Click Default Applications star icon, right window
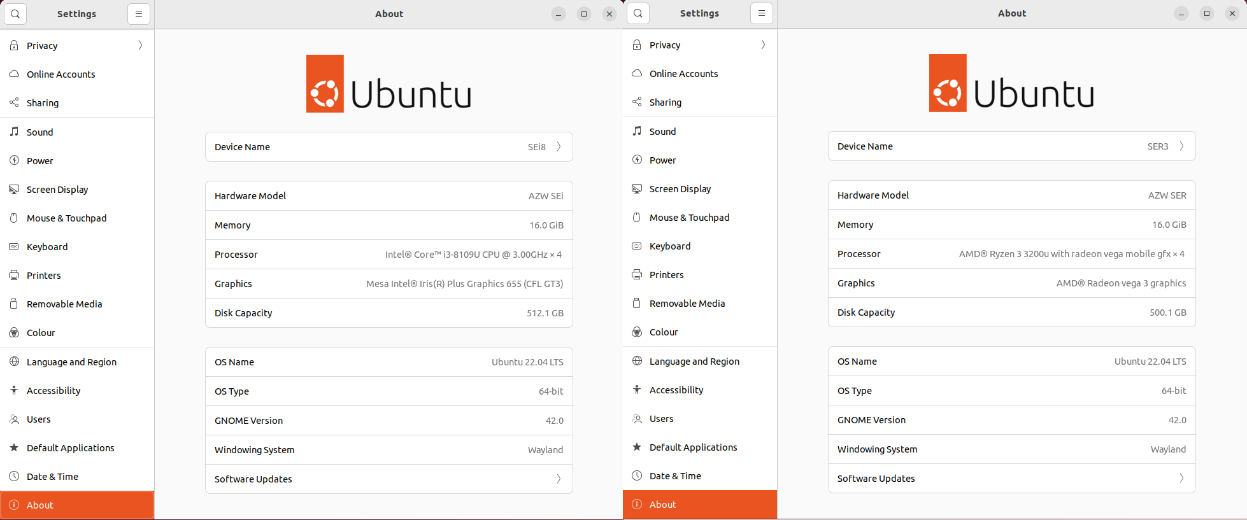 637,447
